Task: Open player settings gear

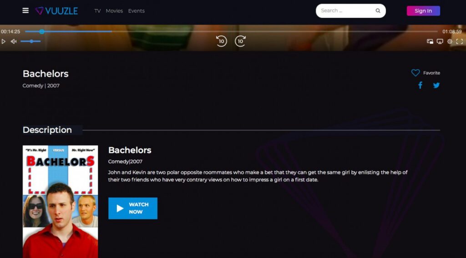Action: click(x=450, y=41)
